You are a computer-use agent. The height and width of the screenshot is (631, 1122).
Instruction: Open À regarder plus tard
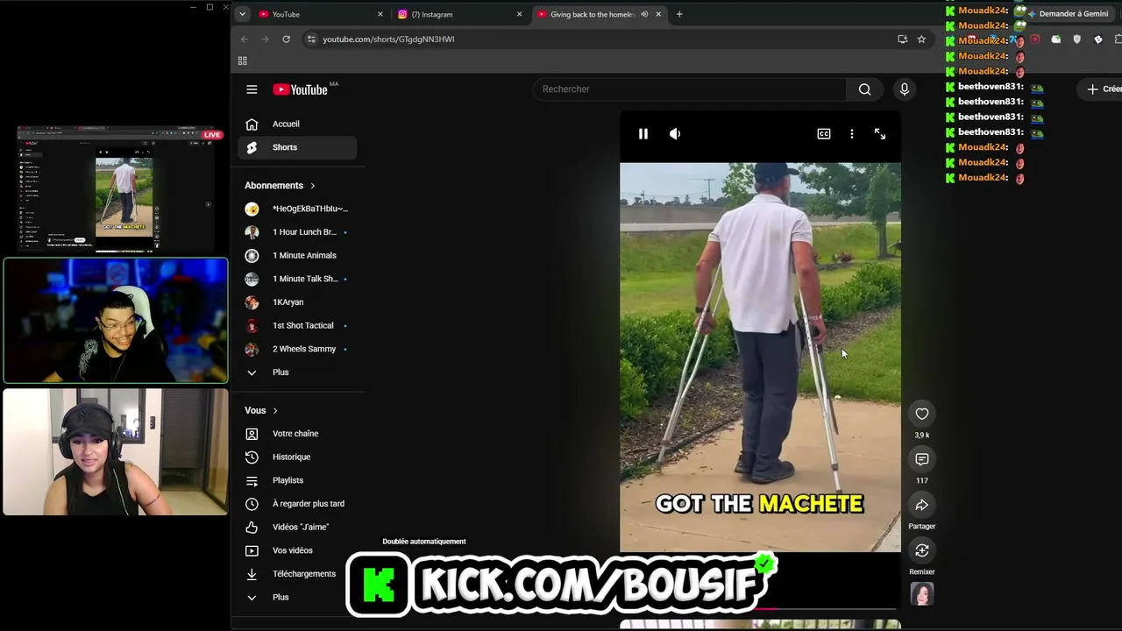pyautogui.click(x=297, y=504)
